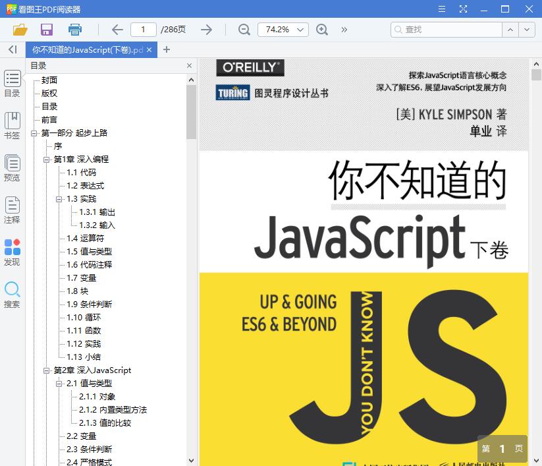This screenshot has width=542, height=466.
Task: Open outline entry 1.3.2 输入
Action: coord(97,225)
